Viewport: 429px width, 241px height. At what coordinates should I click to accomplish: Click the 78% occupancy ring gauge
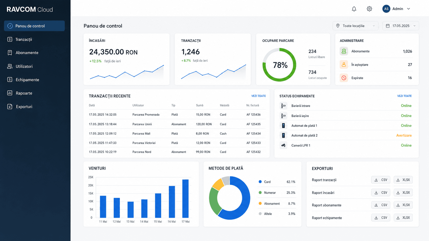pyautogui.click(x=279, y=65)
